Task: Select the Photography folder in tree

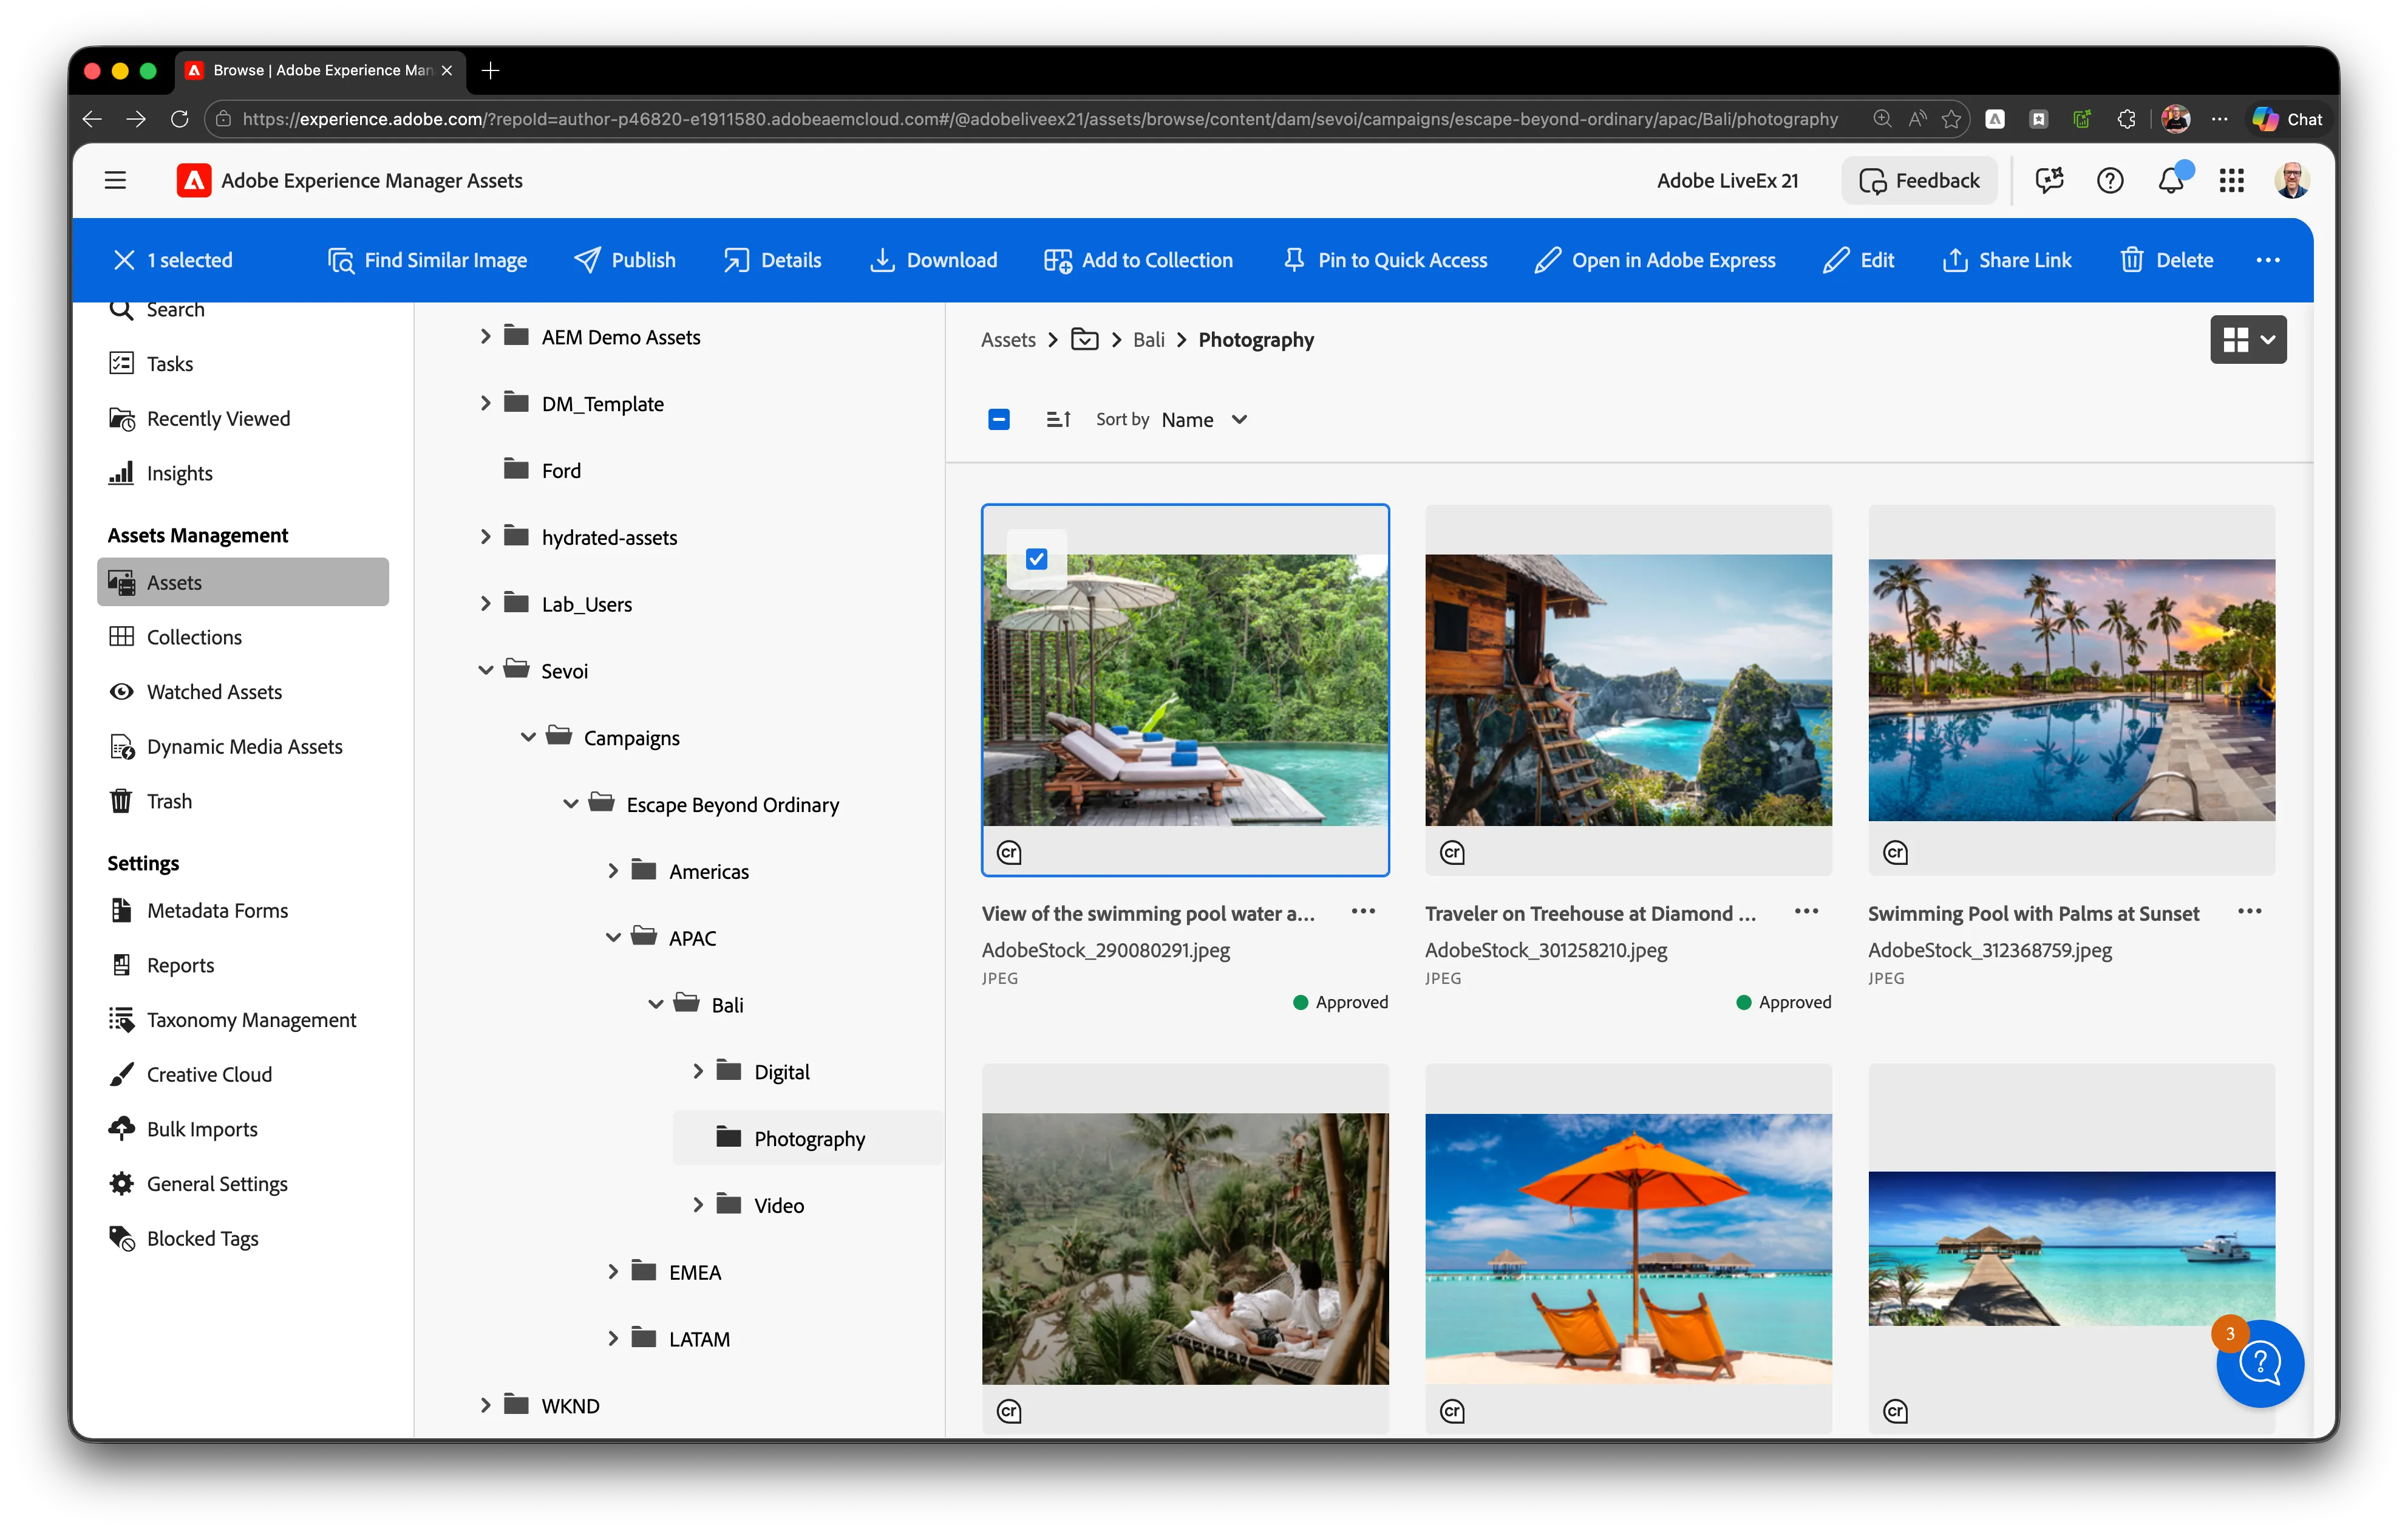Action: (808, 1138)
